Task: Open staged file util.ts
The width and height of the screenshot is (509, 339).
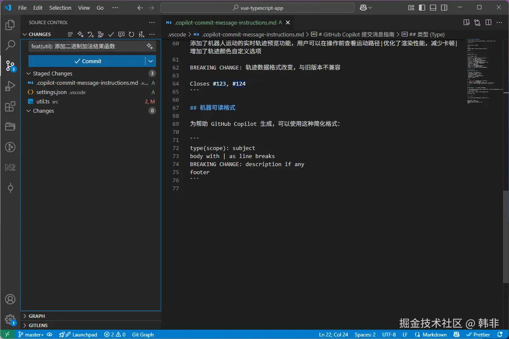Action: pyautogui.click(x=91, y=101)
